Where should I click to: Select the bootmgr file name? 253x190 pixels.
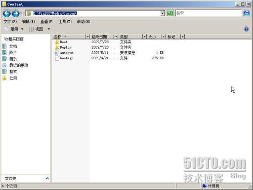point(66,58)
